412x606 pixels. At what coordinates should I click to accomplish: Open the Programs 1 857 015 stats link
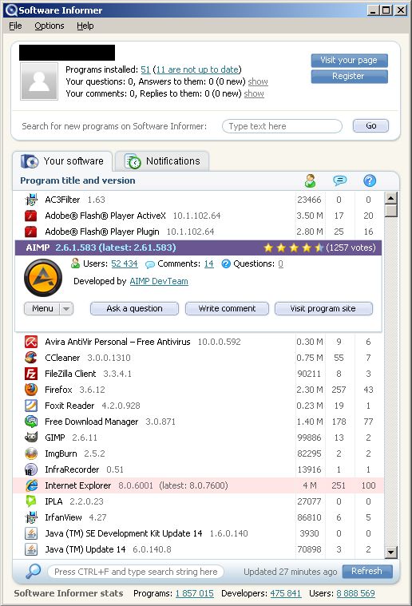194,593
